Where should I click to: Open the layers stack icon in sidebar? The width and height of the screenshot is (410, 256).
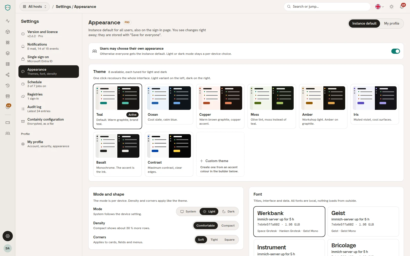click(8, 53)
